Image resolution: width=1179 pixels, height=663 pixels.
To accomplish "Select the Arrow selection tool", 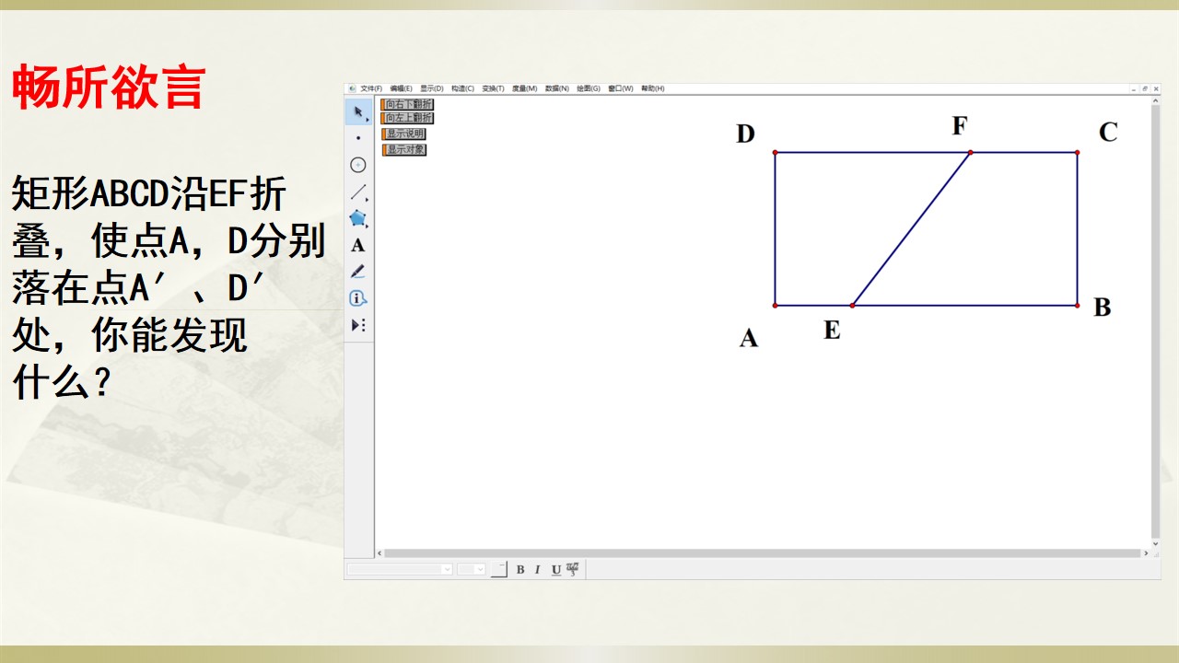I will pos(358,112).
